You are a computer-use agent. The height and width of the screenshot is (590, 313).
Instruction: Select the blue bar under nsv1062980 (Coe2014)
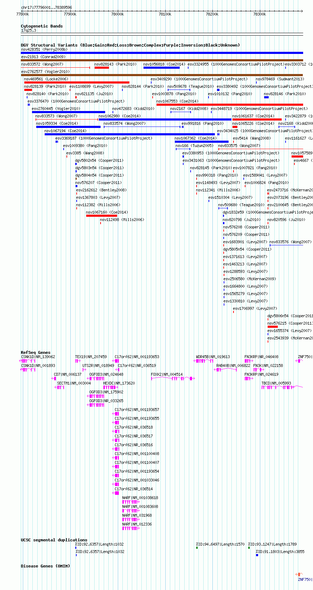(165, 119)
